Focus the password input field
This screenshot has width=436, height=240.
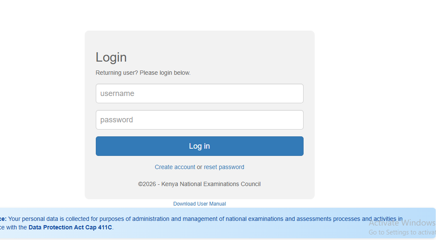pos(199,120)
